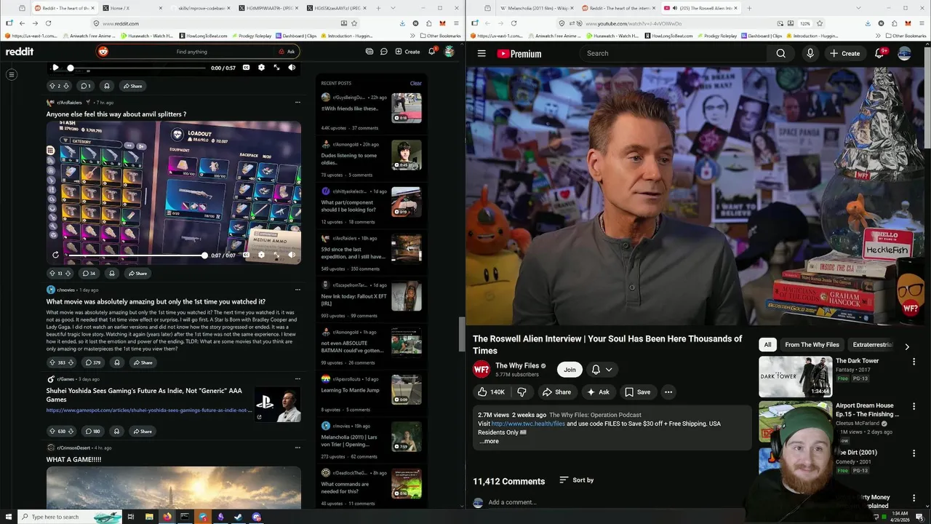Open Sort by comments dropdown

coord(577,480)
